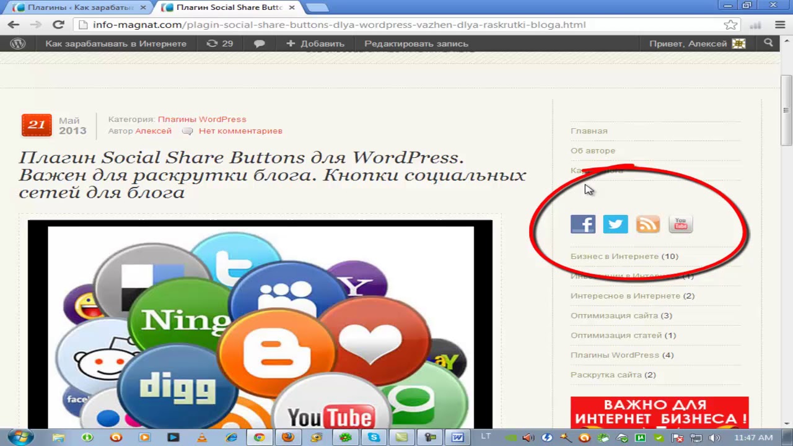Bookmark this page with the star icon

(x=730, y=25)
